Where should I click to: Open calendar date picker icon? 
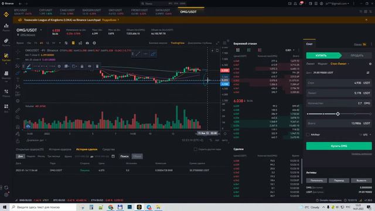(x=113, y=156)
